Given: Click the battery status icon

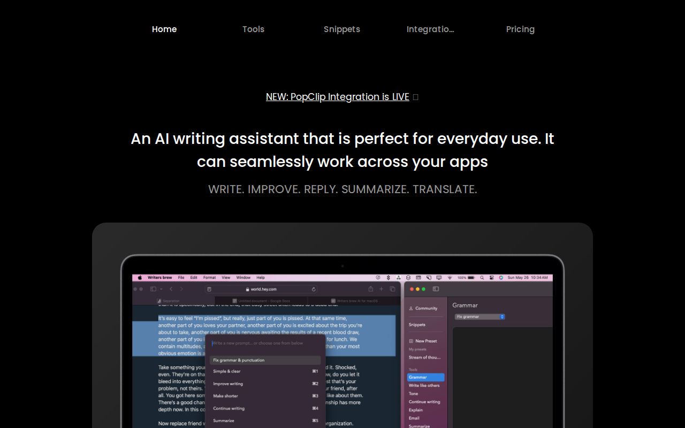Looking at the screenshot, I should click(471, 278).
